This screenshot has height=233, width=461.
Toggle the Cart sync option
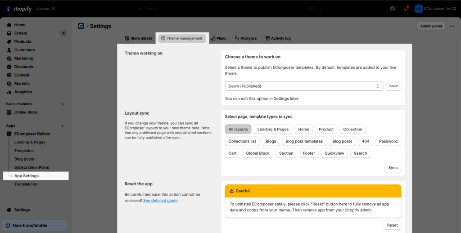(x=233, y=153)
